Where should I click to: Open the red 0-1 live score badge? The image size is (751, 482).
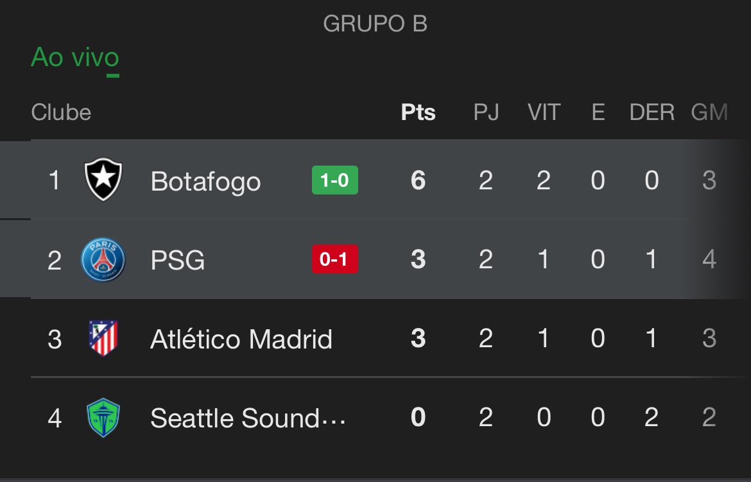335,259
